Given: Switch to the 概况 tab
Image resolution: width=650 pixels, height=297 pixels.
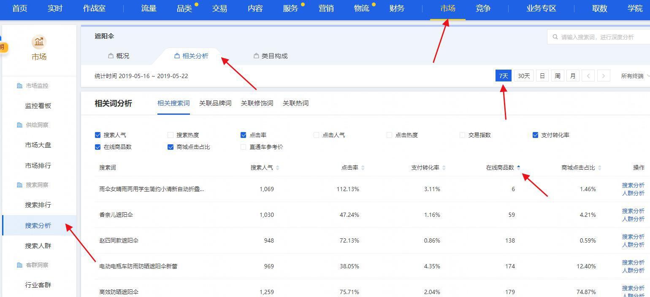Looking at the screenshot, I should (119, 56).
